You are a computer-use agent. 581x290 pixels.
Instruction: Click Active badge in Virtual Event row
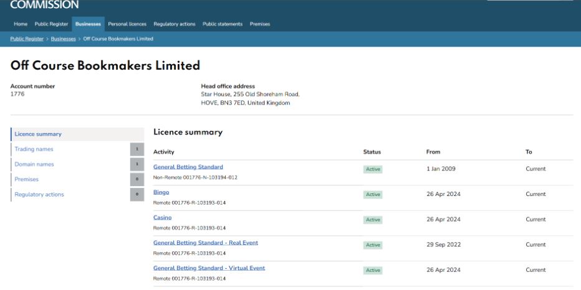pyautogui.click(x=373, y=270)
